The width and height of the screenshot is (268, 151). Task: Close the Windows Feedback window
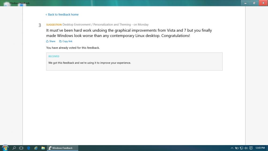click(x=263, y=3)
